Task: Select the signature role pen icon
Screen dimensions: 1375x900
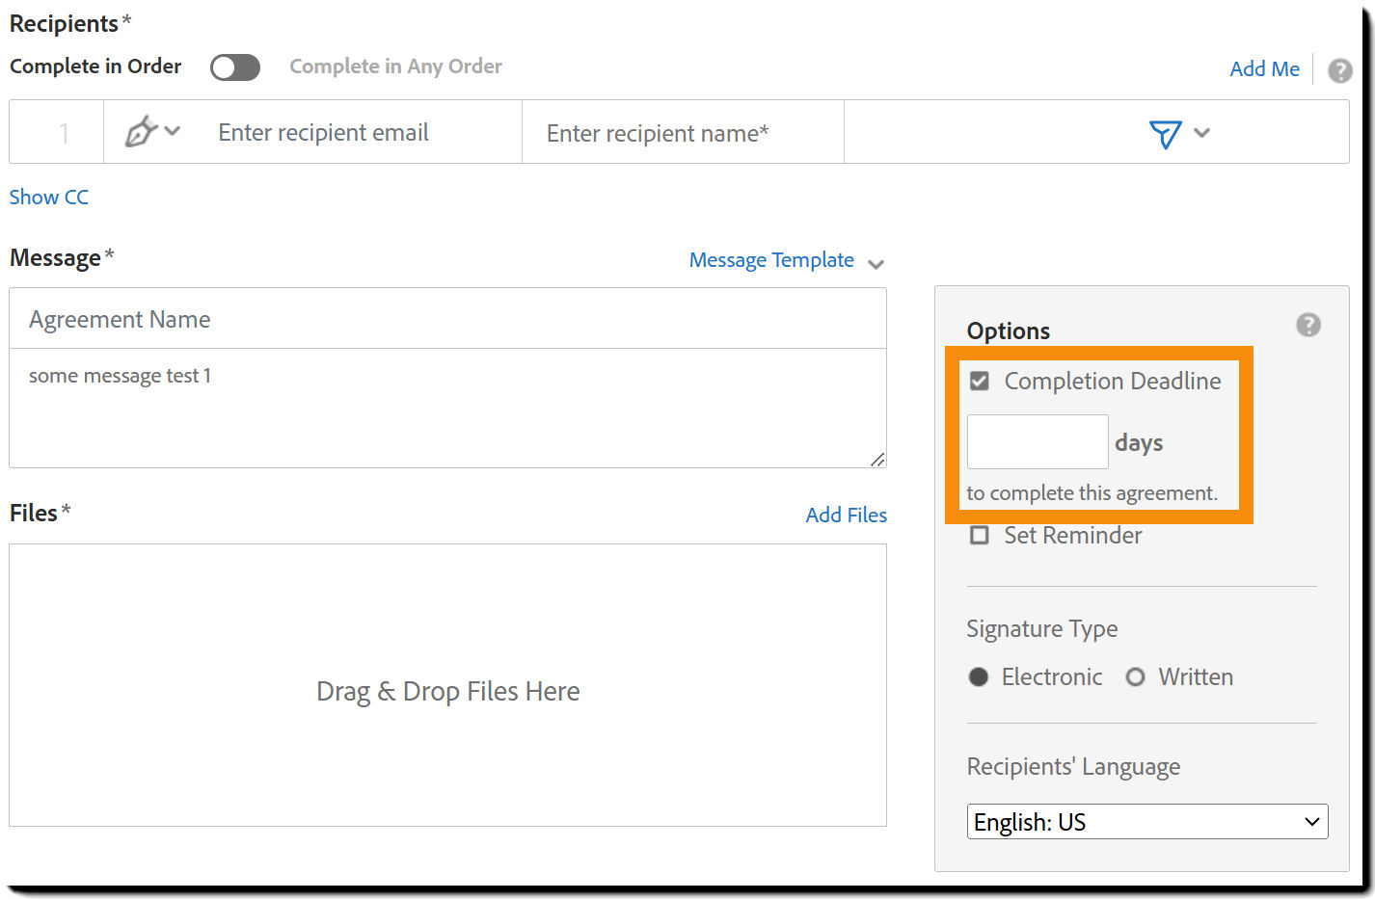Action: pyautogui.click(x=143, y=132)
